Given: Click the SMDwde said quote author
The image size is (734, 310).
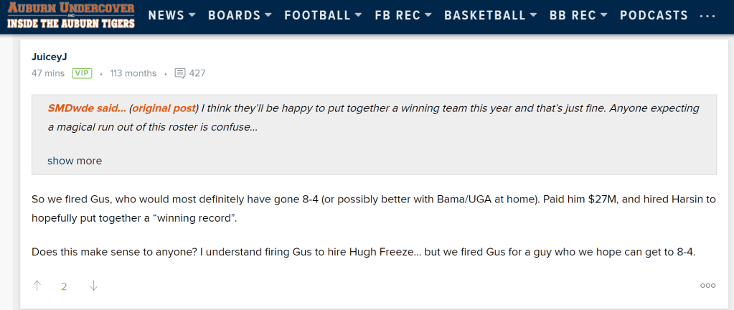Looking at the screenshot, I should (87, 108).
